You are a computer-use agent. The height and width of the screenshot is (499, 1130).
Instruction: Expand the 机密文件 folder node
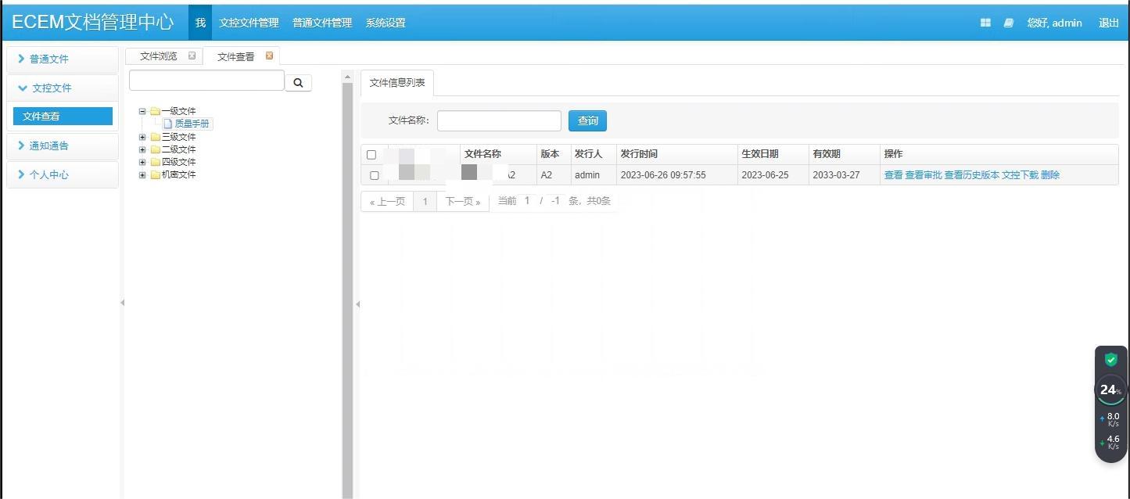(x=142, y=174)
